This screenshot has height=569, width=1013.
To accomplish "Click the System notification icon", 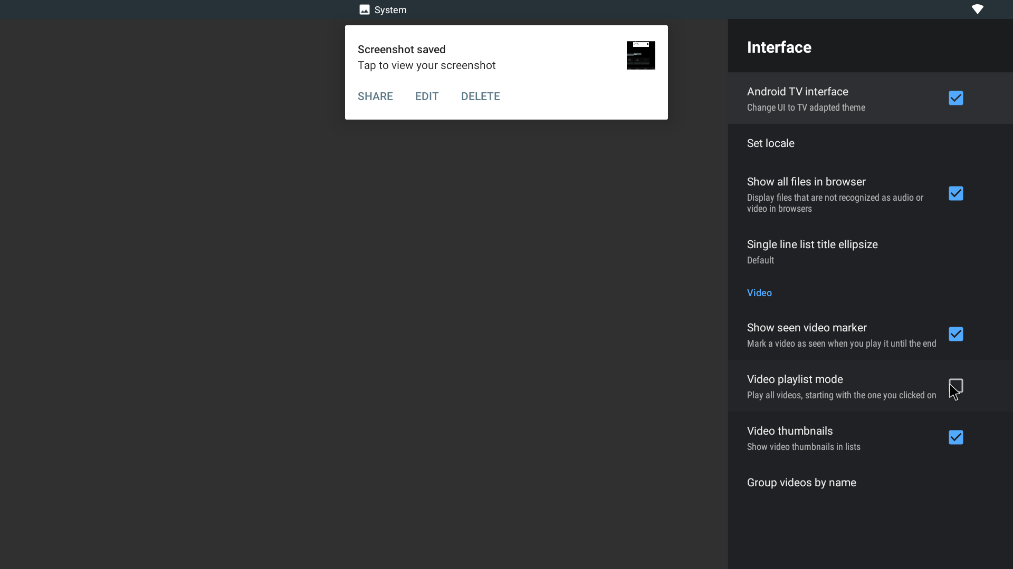I will [x=364, y=9].
